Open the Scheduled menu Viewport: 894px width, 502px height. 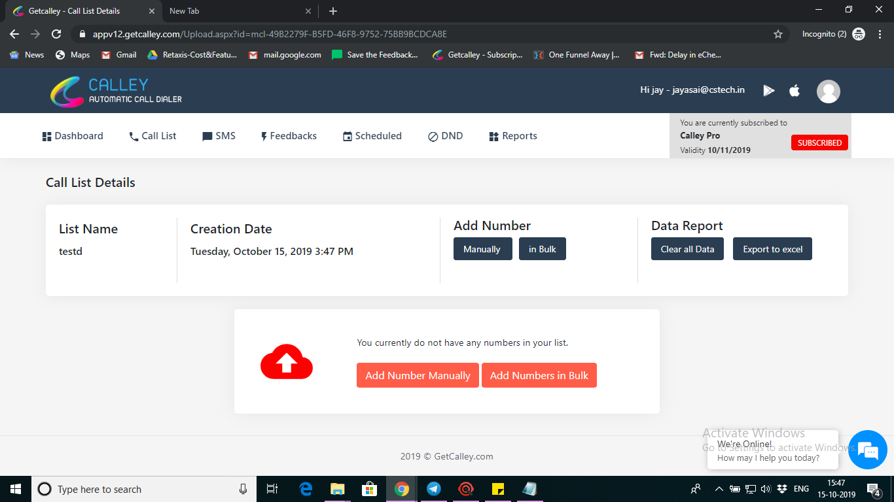pos(372,136)
